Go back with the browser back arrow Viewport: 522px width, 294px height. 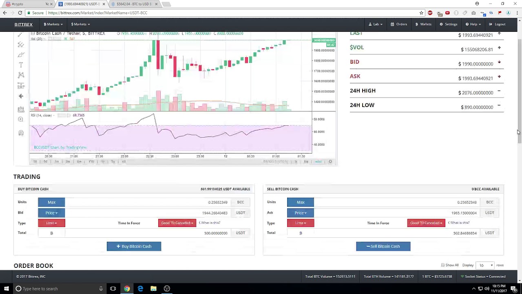click(x=5, y=13)
